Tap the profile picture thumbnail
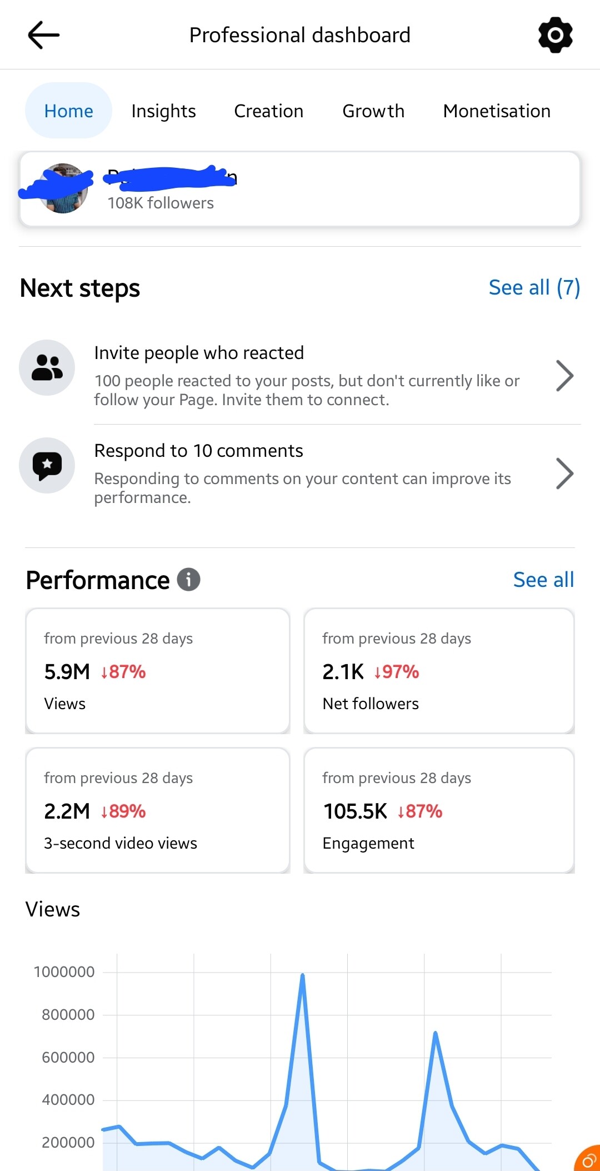Image resolution: width=600 pixels, height=1171 pixels. (x=63, y=188)
